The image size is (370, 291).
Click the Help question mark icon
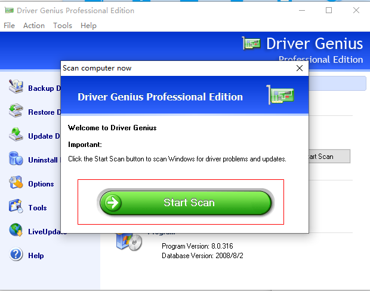pyautogui.click(x=16, y=254)
